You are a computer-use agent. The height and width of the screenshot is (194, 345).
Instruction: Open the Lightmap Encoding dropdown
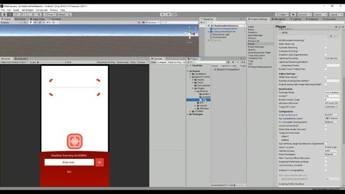coord(332,58)
